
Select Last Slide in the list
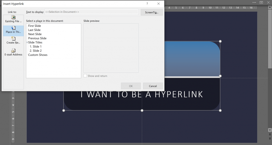point(34,30)
